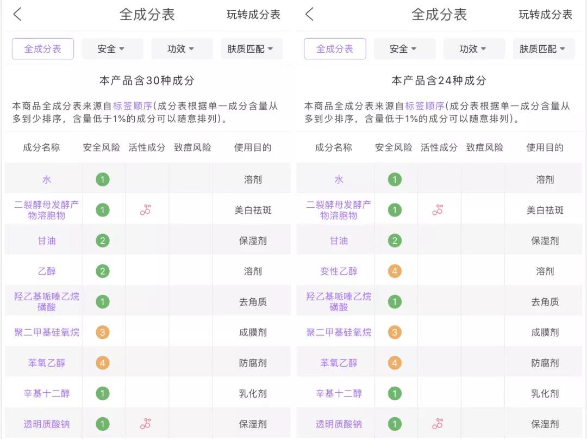The width and height of the screenshot is (587, 439).
Task: Click the active ingredient icon for 二裂酵母发酵产物溶胞物
Action: tap(146, 210)
